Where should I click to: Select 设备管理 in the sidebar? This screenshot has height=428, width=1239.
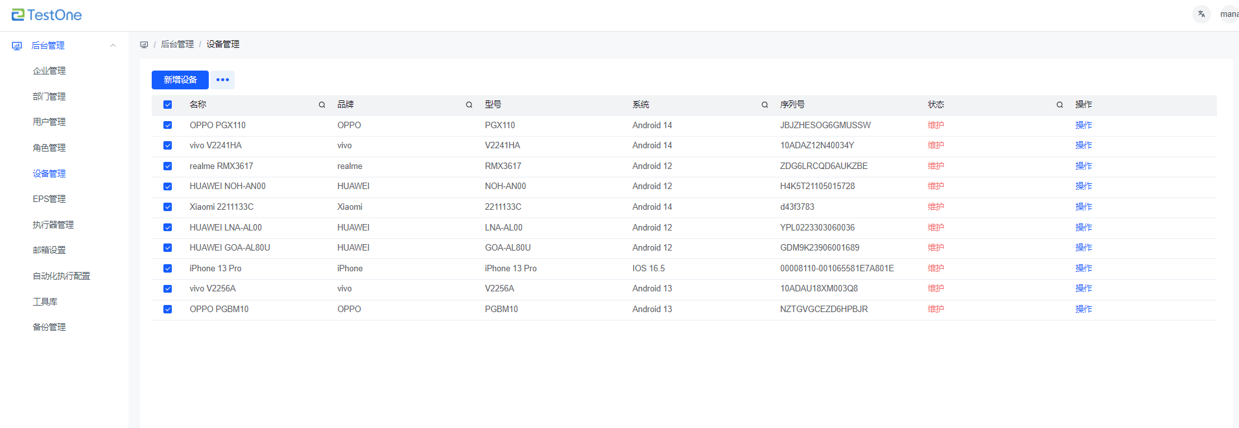[49, 174]
